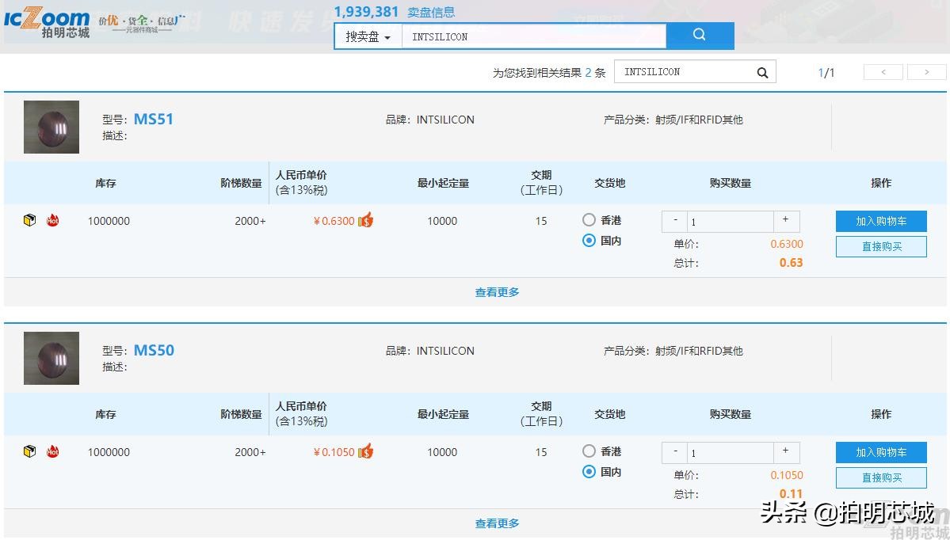950x540 pixels.
Task: Expand 查看更多 under MS51 listing
Action: (x=497, y=291)
